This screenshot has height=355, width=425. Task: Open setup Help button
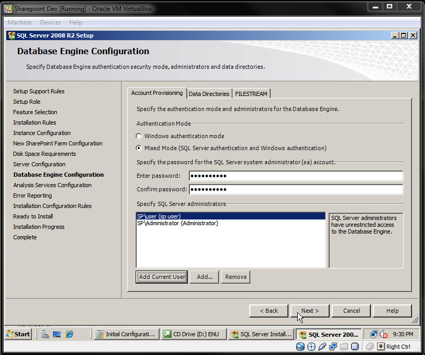coord(393,311)
